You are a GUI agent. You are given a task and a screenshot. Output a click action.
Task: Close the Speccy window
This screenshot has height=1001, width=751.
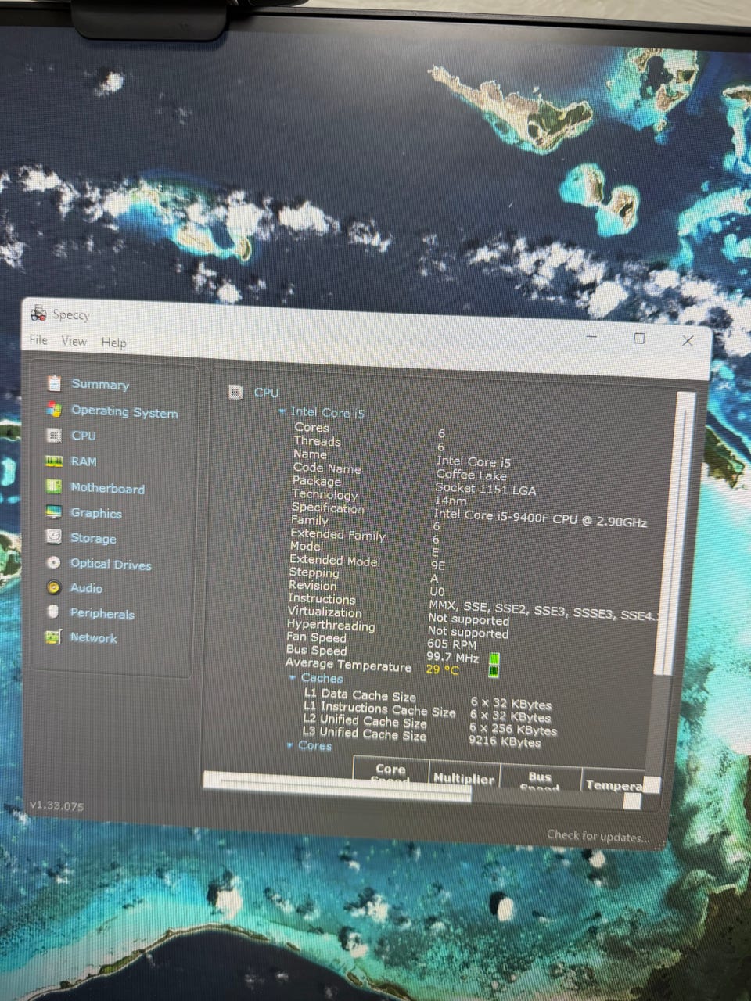tap(688, 341)
